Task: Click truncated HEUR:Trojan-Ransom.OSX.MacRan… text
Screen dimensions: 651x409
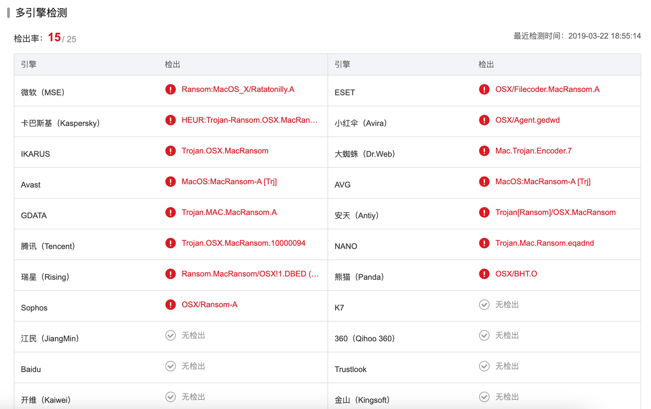Action: [250, 120]
